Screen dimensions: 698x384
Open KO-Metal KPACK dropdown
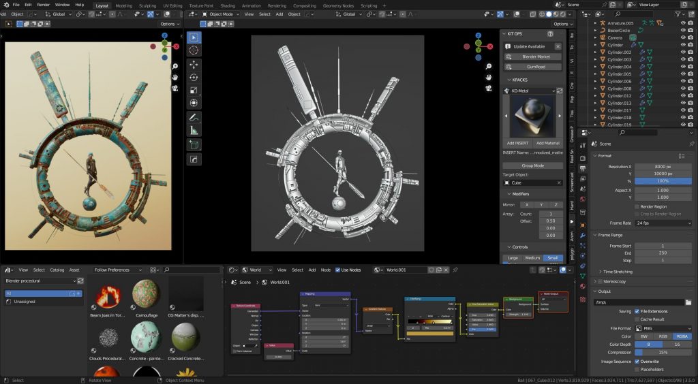[530, 91]
